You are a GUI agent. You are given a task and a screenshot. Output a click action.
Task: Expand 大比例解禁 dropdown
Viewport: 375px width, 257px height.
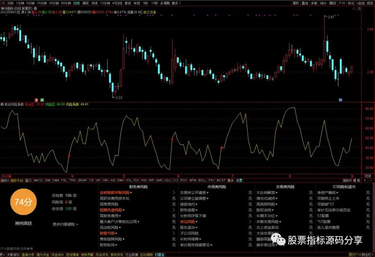point(276,193)
